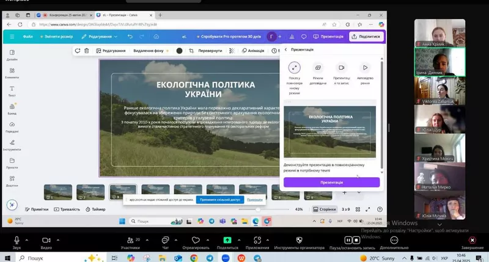This screenshot has height=262, width=489.
Task: Click the Zoom Завершение end meeting button
Action: pos(472,243)
